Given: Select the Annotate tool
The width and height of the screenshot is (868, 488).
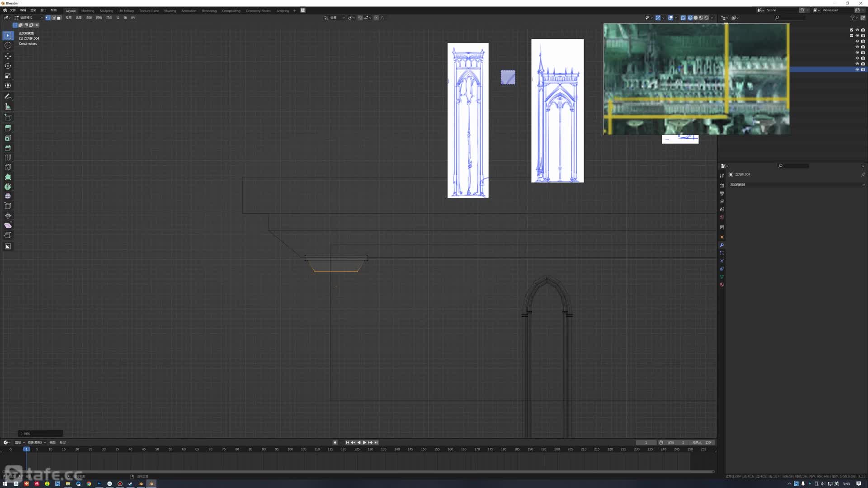Looking at the screenshot, I should (x=8, y=97).
